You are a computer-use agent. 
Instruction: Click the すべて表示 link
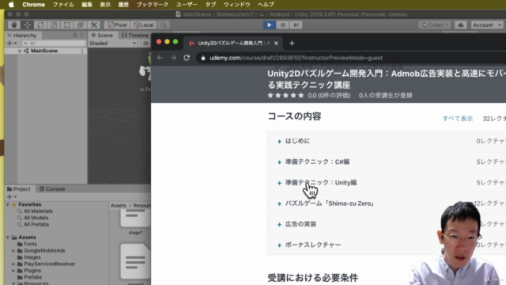point(458,119)
